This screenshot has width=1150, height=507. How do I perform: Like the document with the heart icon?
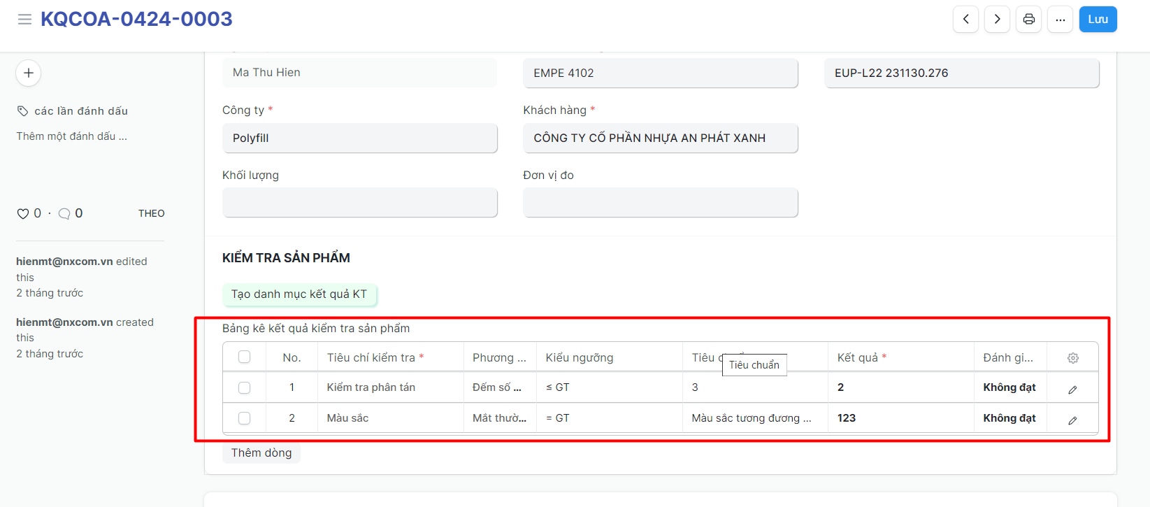click(23, 214)
